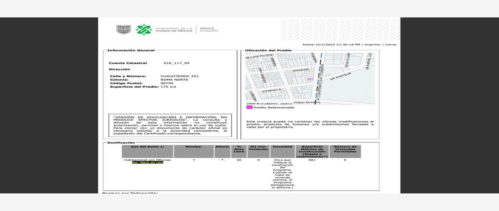
Task: Select the Niveles value 7
Action: [x=194, y=160]
